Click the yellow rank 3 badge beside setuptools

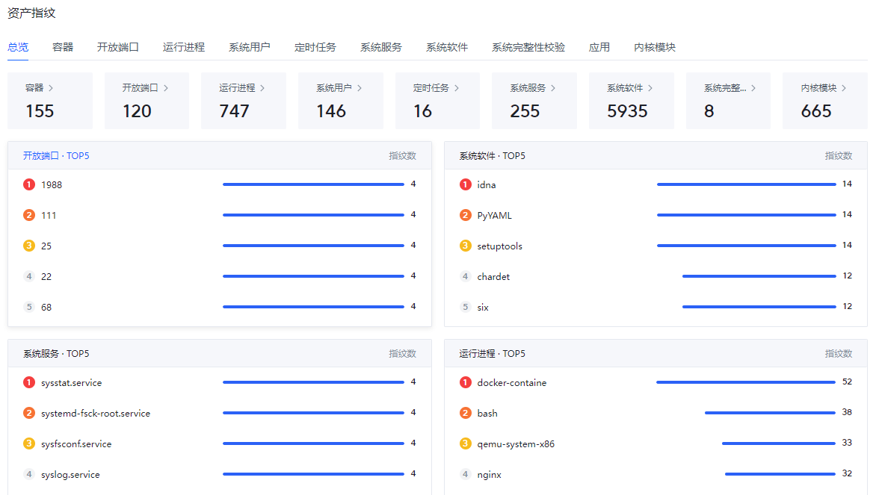pyautogui.click(x=465, y=246)
